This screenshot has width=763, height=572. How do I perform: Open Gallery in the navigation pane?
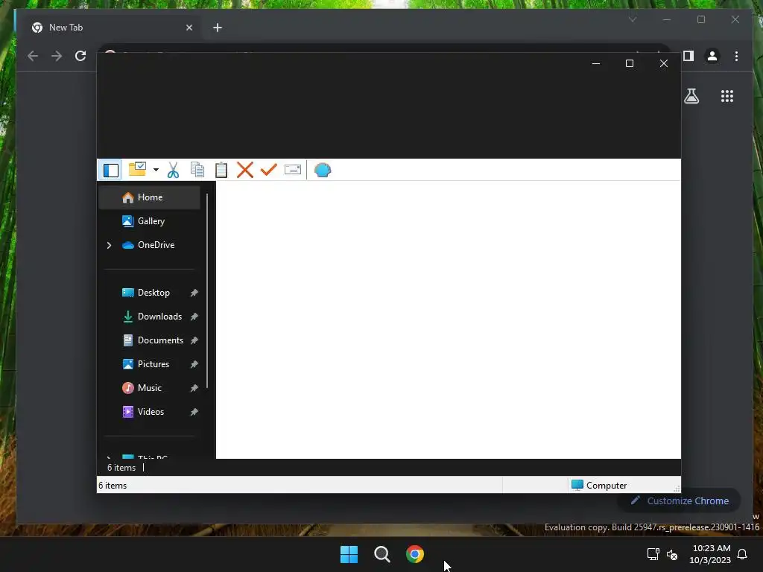point(149,221)
